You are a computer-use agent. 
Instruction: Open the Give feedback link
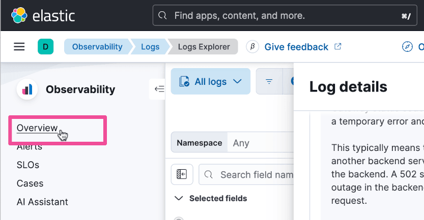click(296, 47)
